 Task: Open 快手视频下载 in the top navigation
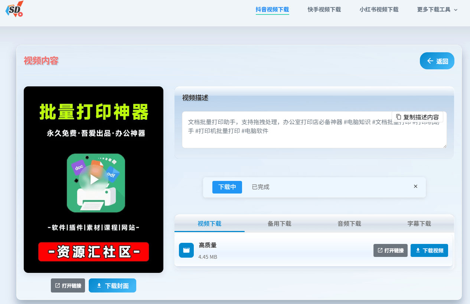tap(324, 10)
